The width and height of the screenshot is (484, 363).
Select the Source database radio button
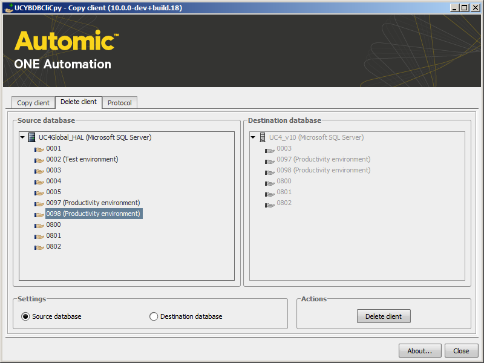[x=25, y=316]
